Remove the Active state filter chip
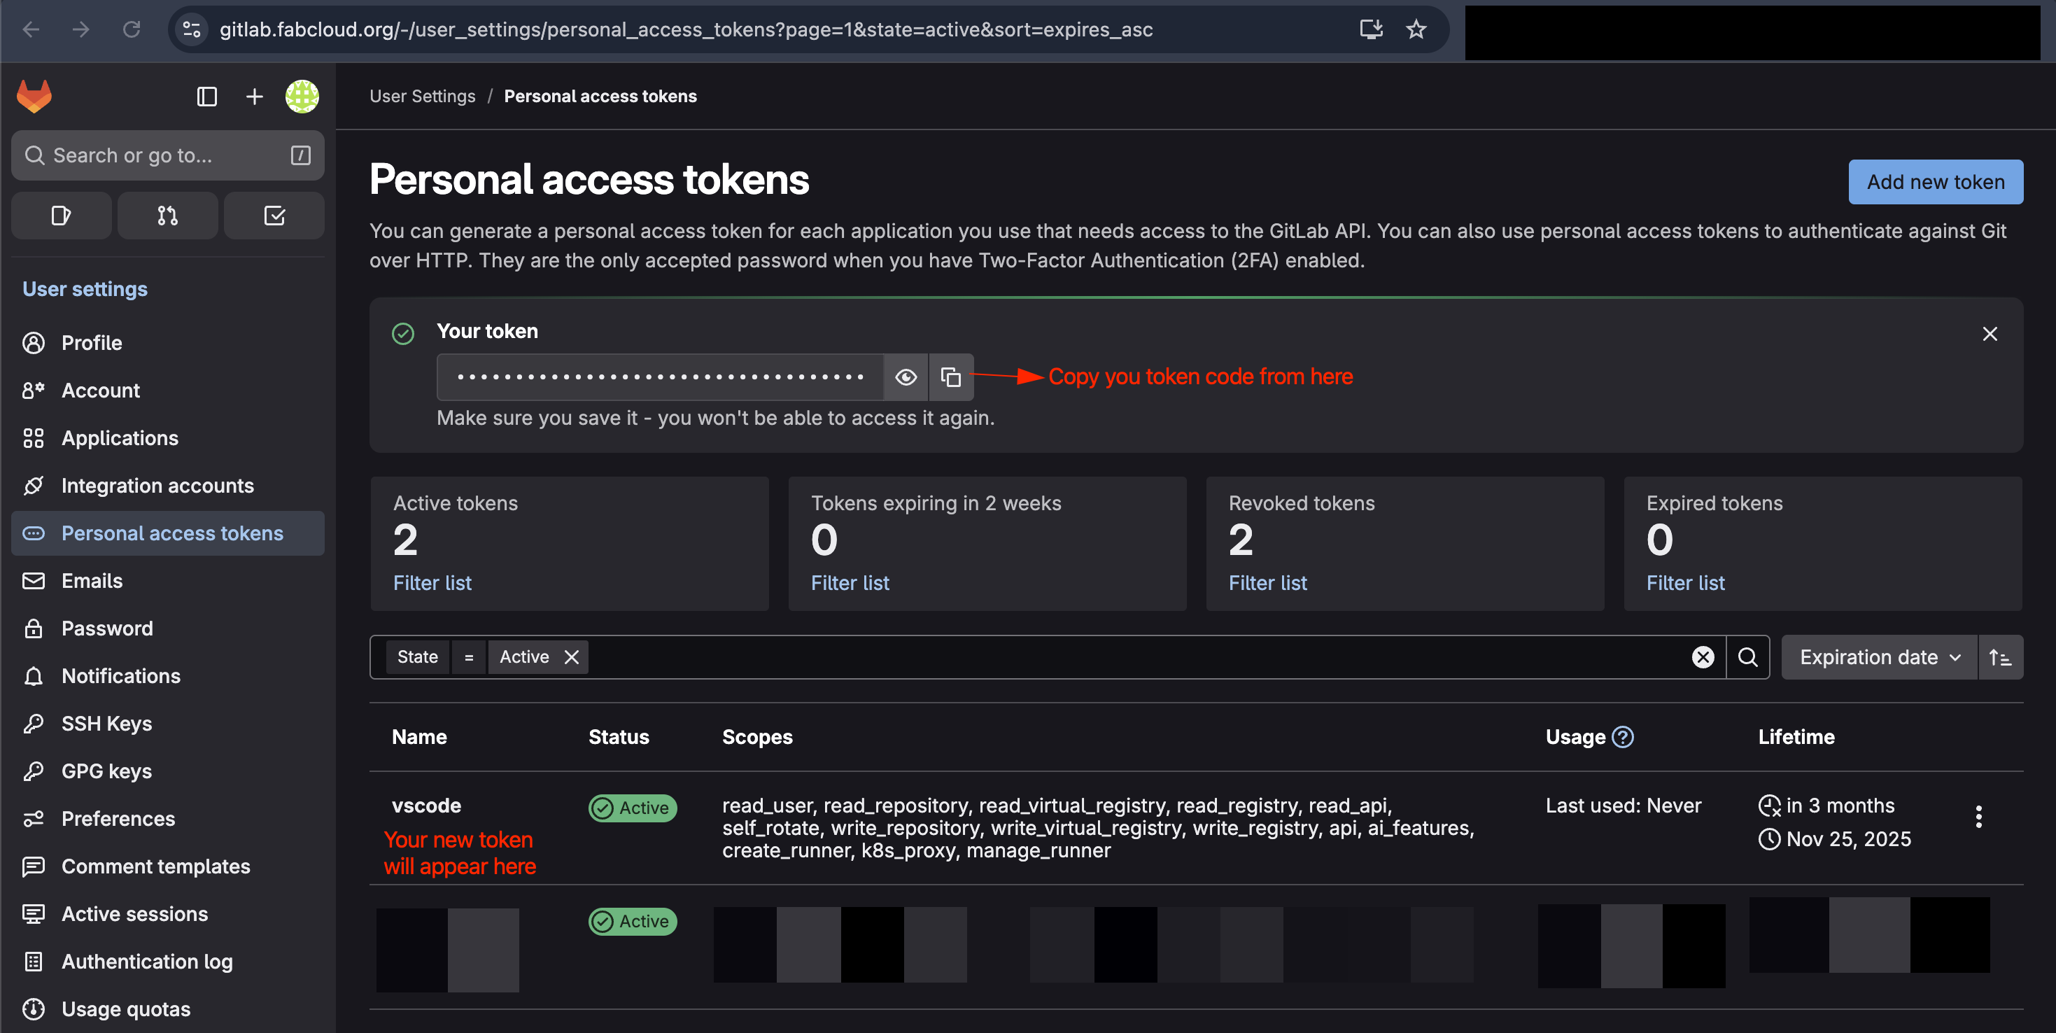 pos(572,656)
